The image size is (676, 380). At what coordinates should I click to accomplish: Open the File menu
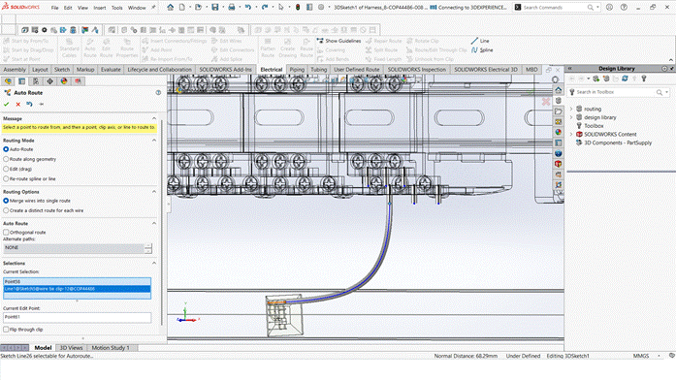(x=54, y=8)
